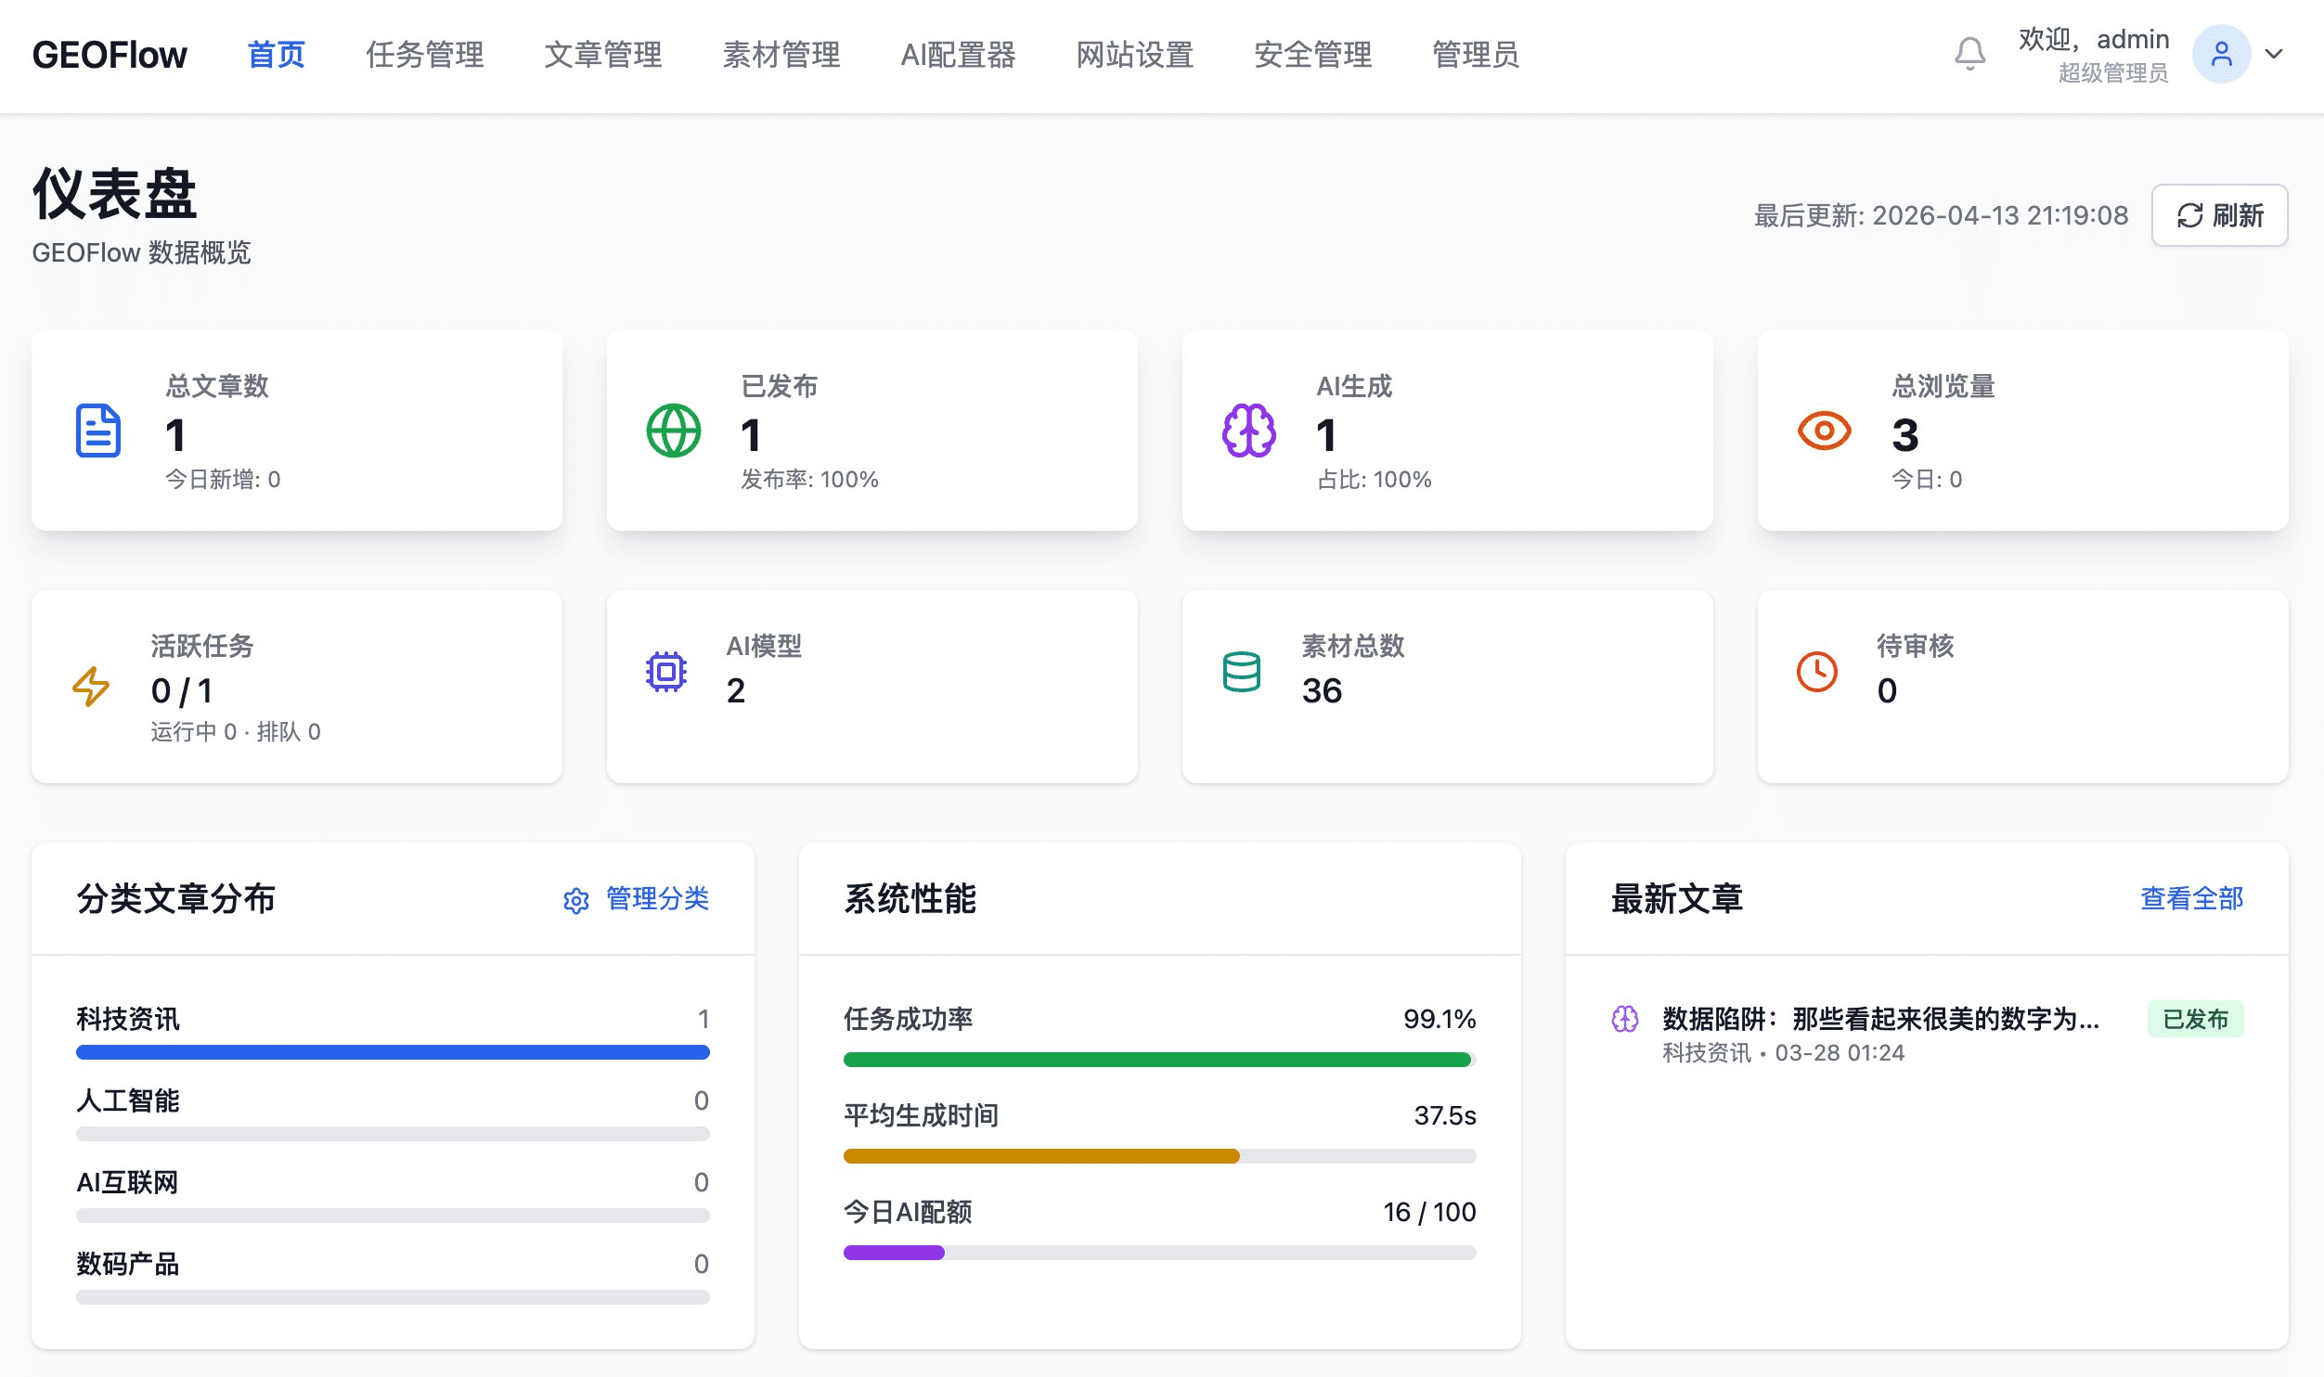Click the admin user avatar icon
Viewport: 2324px width, 1377px height.
click(2221, 54)
